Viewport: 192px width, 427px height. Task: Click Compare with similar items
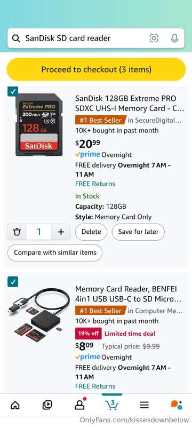pos(55,252)
